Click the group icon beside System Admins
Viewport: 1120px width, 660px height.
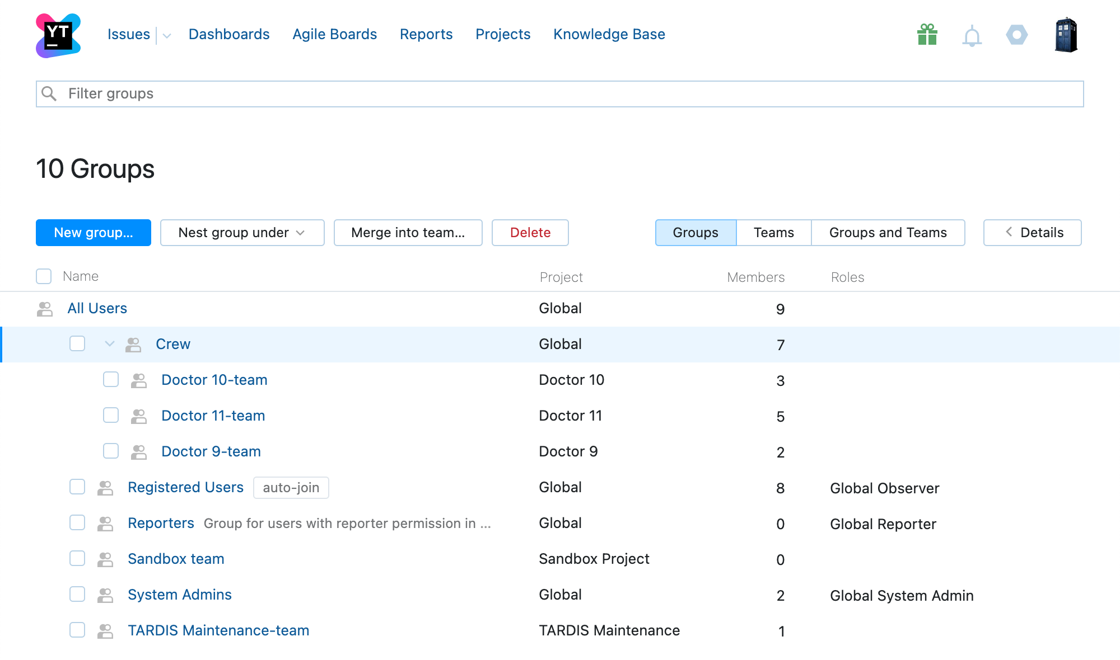tap(105, 595)
